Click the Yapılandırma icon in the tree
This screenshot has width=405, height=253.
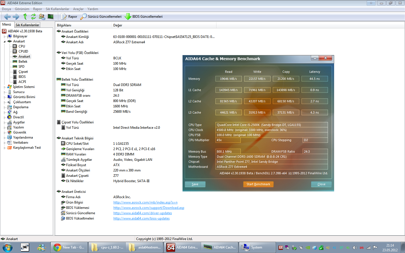click(x=10, y=137)
